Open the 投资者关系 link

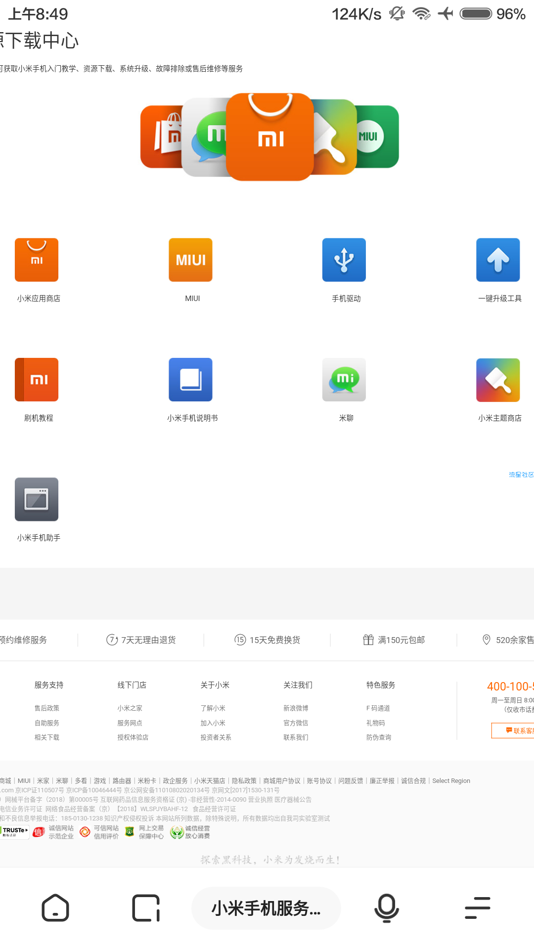216,737
